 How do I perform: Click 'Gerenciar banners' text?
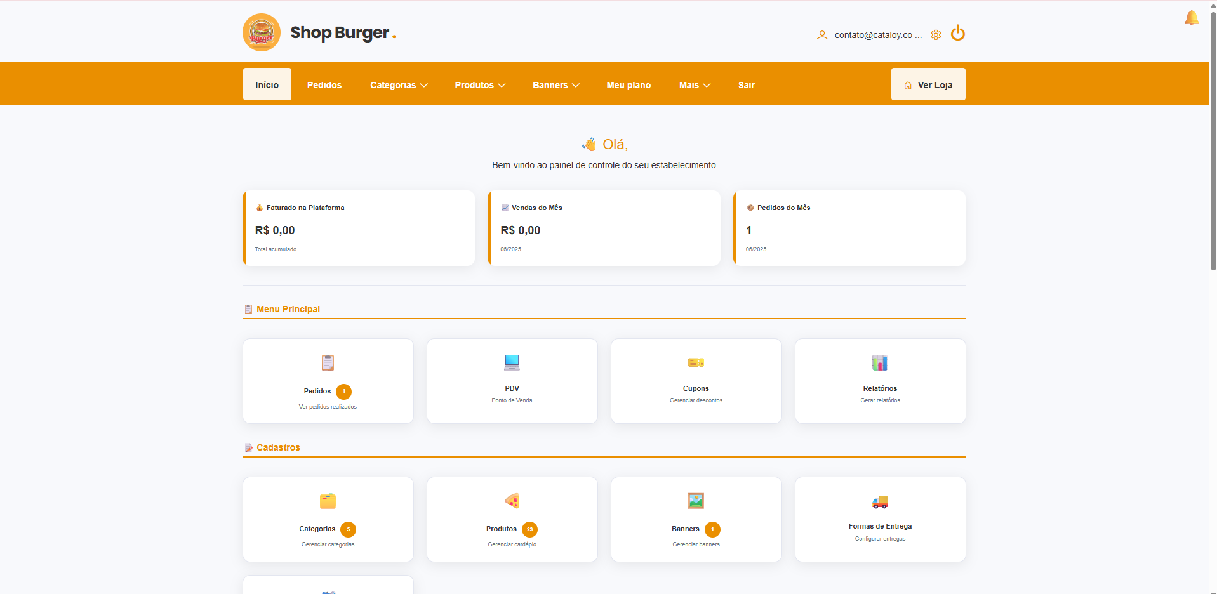pyautogui.click(x=696, y=544)
